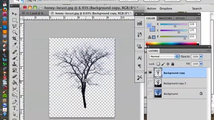The height and width of the screenshot is (120, 214).
Task: Select the Rectangular Marquee tool
Action: coord(14,20)
